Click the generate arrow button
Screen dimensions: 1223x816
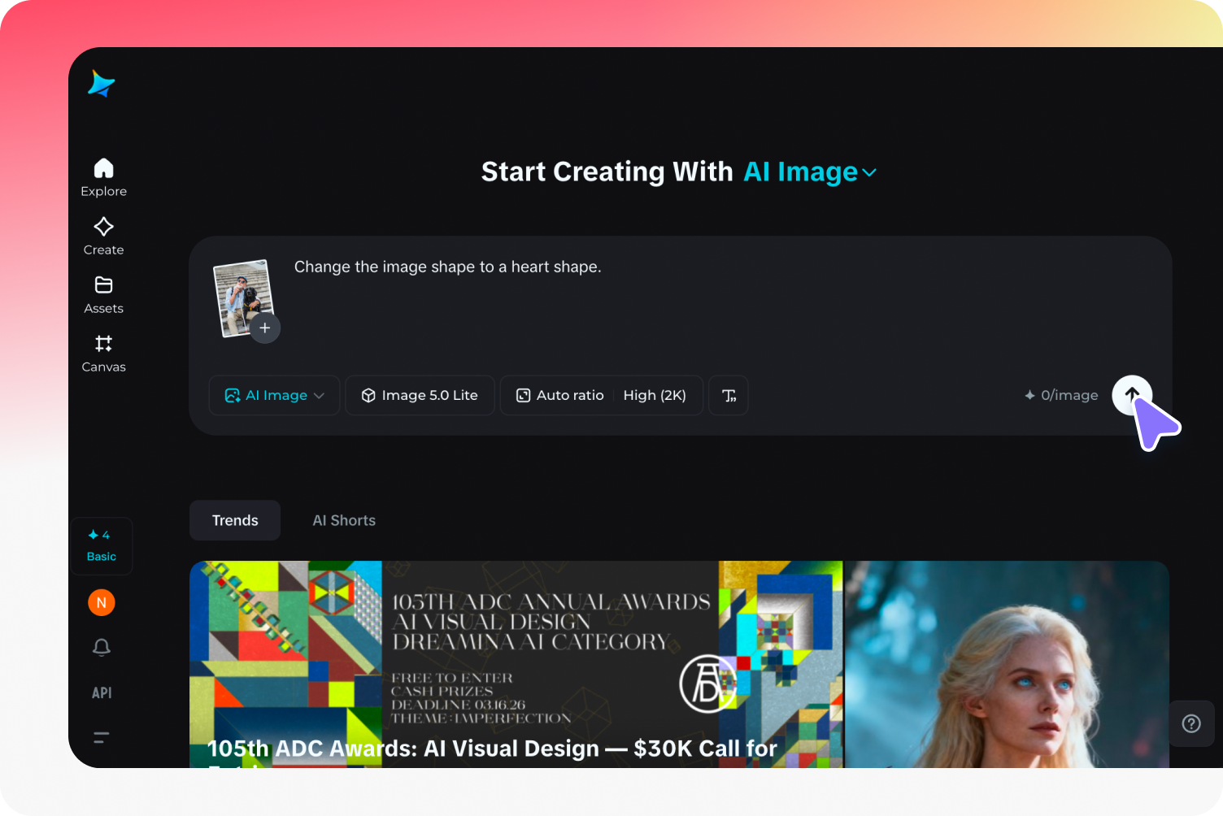1131,395
